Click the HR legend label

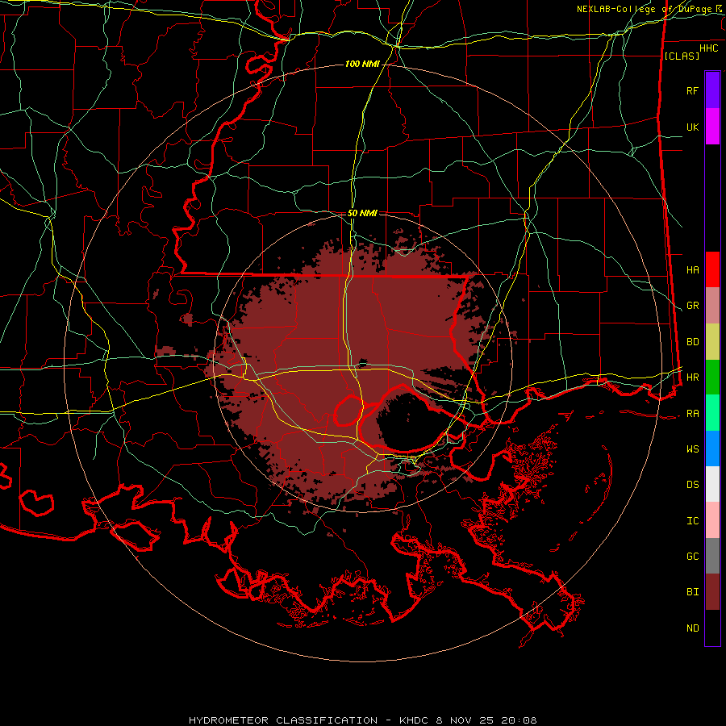coord(693,378)
